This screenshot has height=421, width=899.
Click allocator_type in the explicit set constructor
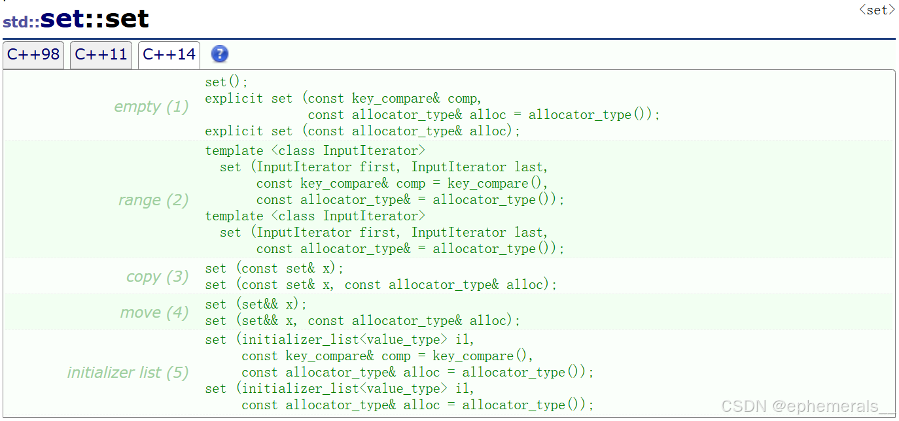point(406,131)
